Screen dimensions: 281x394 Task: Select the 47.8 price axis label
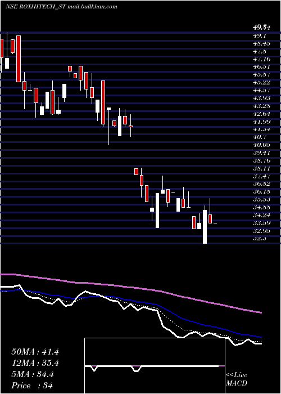[260, 51]
